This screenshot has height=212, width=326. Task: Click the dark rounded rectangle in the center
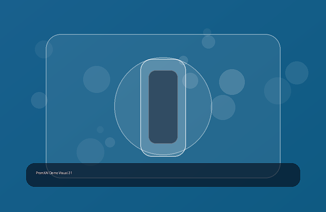163,107
